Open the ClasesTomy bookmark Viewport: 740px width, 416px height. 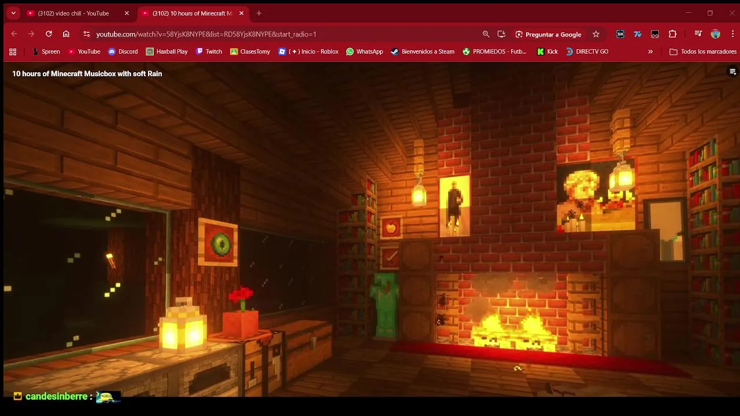click(250, 51)
